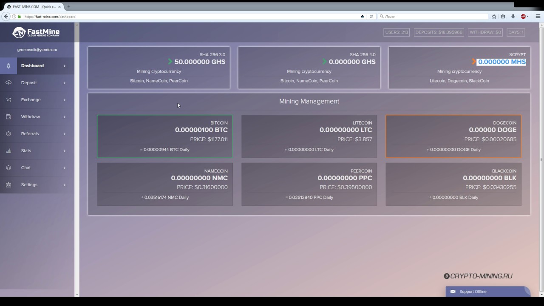This screenshot has height=306, width=544.
Task: Open the Adblock Plus dropdown arrow
Action: pyautogui.click(x=528, y=17)
